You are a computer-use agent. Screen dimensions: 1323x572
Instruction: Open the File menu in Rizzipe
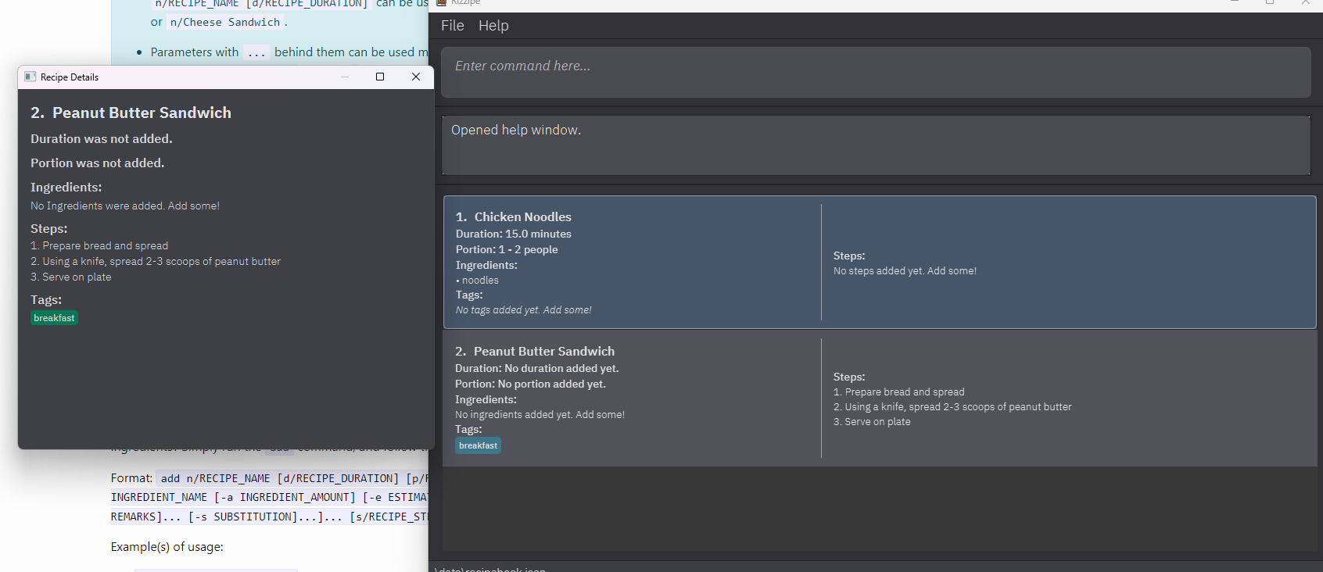(x=452, y=26)
